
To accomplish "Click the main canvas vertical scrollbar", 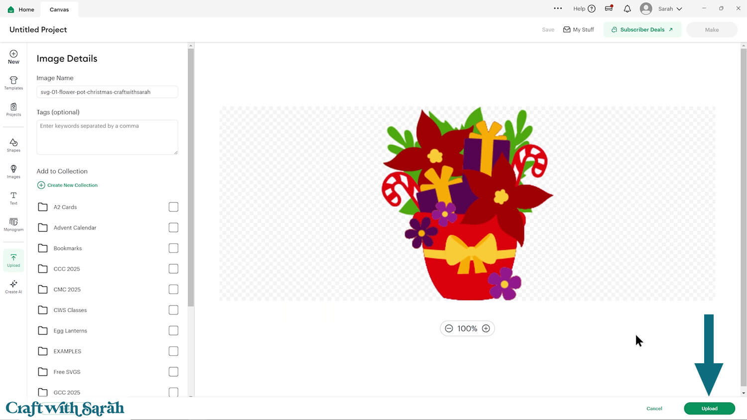I will tap(744, 216).
